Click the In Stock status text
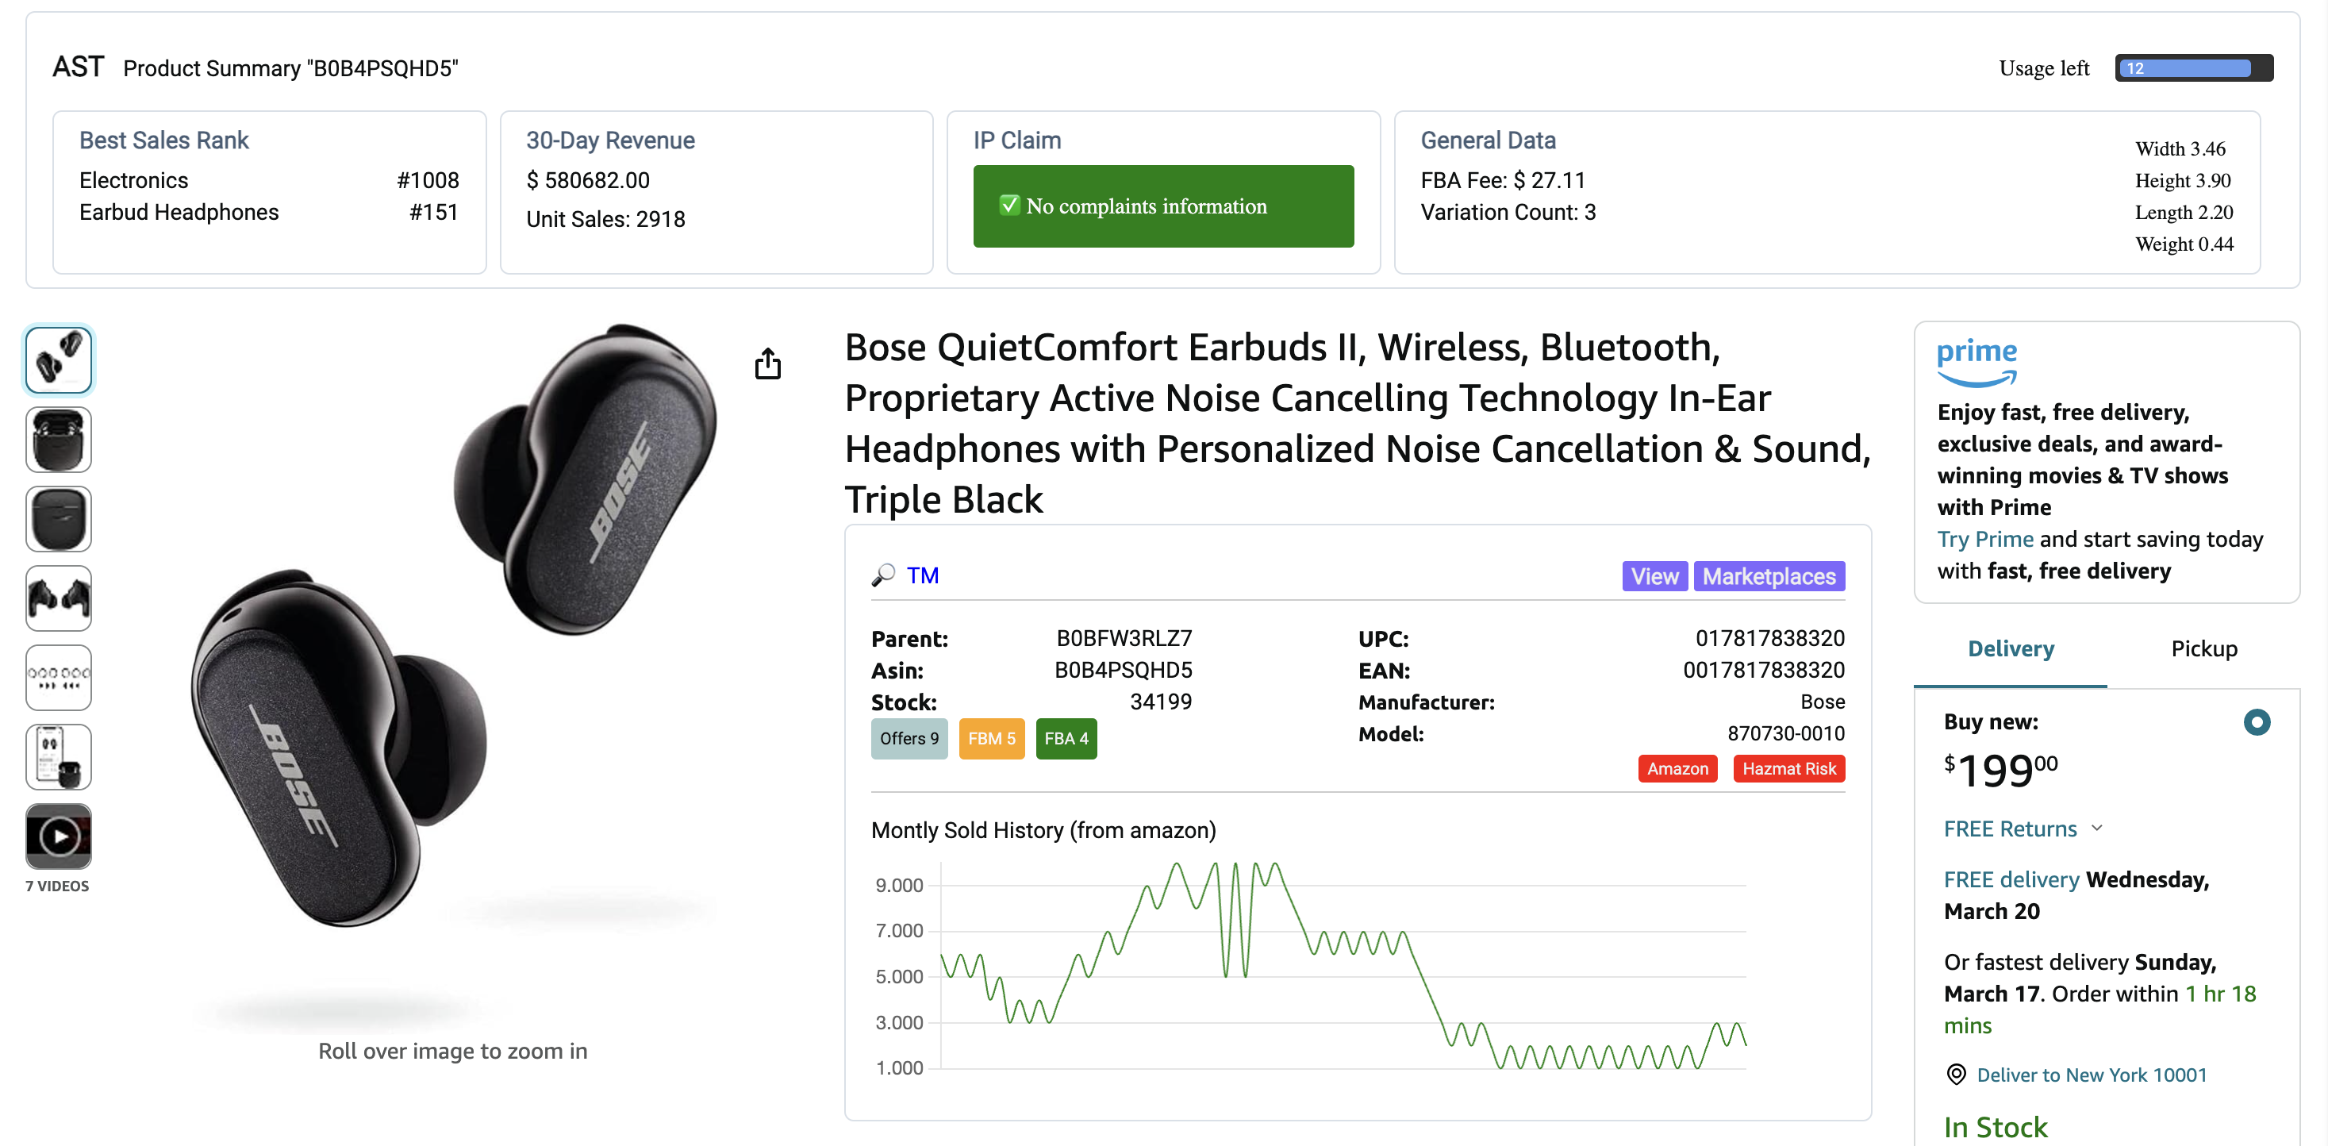 [1995, 1126]
